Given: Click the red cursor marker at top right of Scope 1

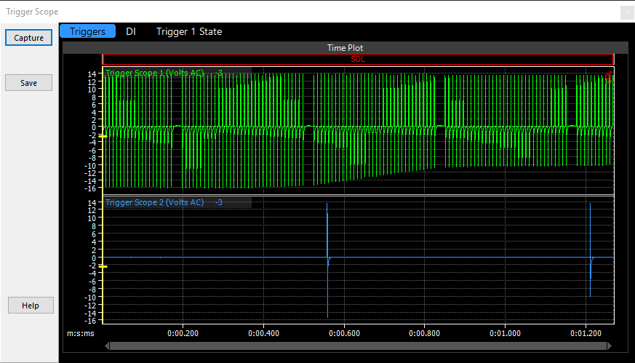Looking at the screenshot, I should click(x=608, y=78).
